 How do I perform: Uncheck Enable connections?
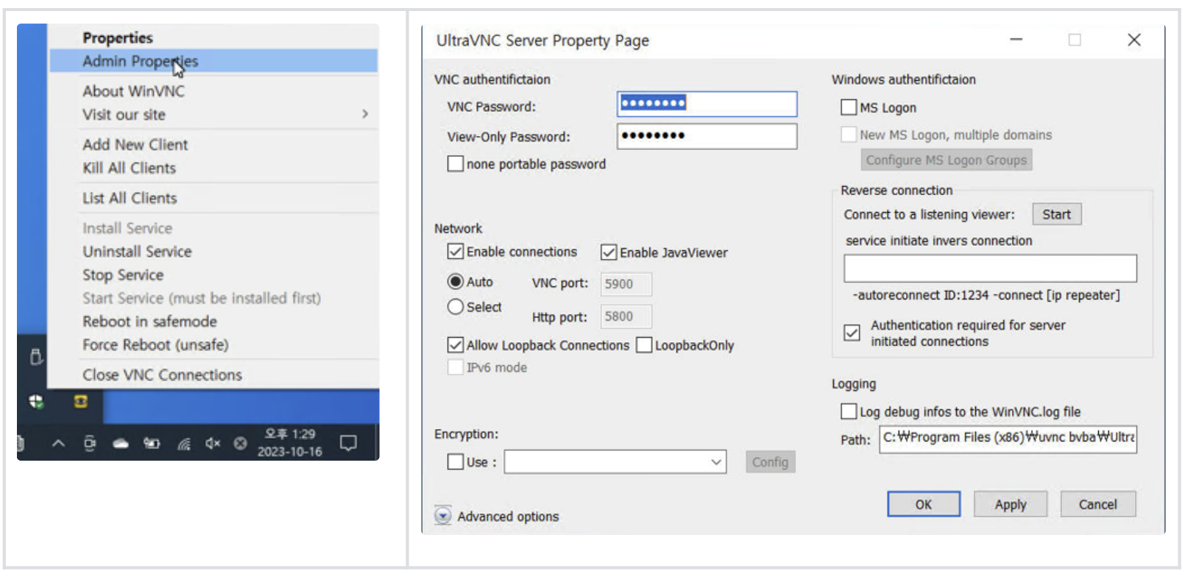[456, 252]
